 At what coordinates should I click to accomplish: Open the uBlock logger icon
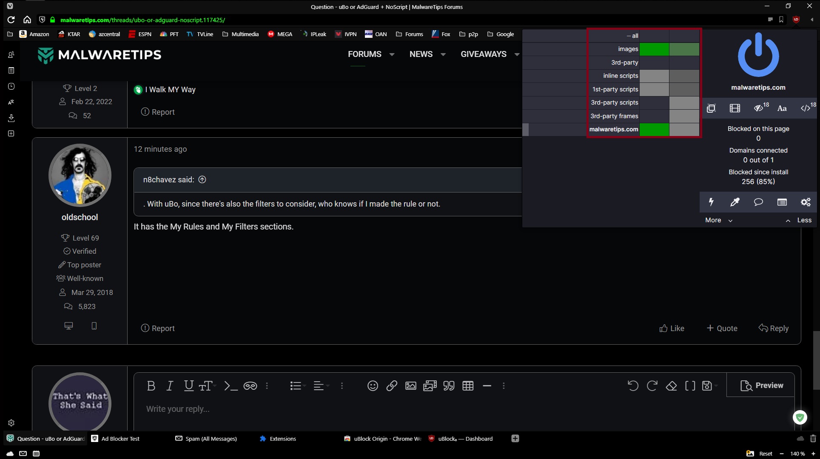pyautogui.click(x=782, y=202)
